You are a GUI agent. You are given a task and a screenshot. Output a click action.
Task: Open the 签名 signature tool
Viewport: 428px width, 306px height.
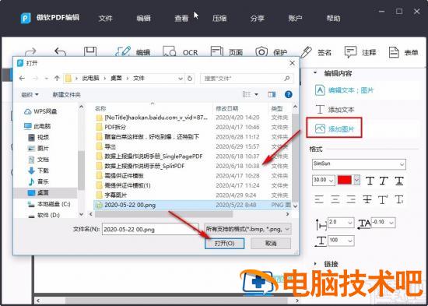(315, 52)
